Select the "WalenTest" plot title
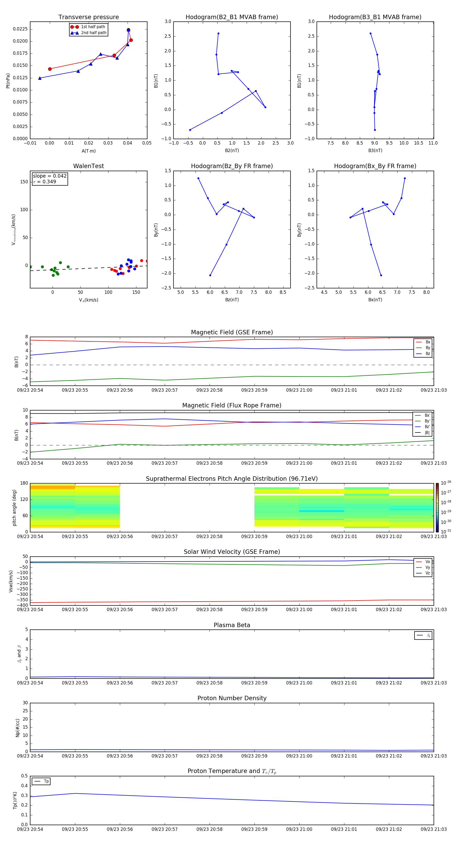The width and height of the screenshot is (464, 852). 88,166
